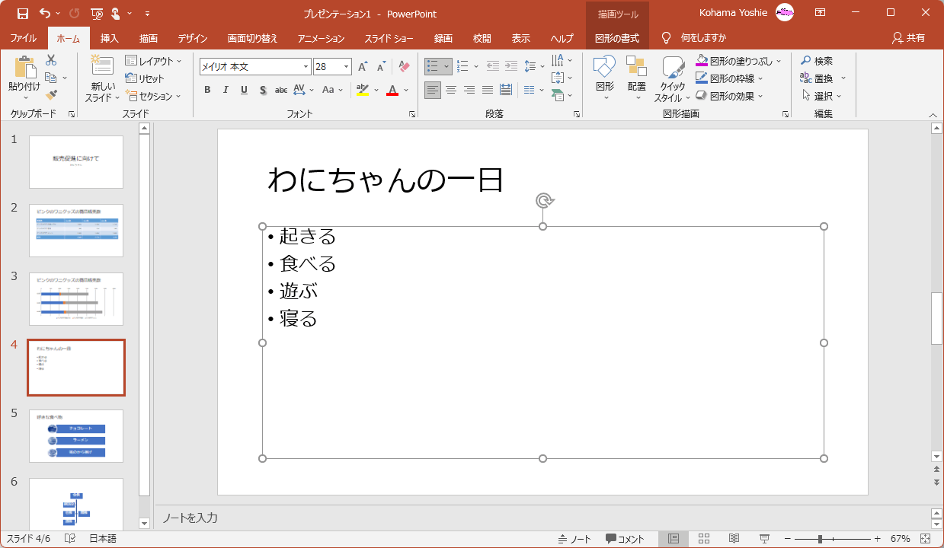Open the レイアウト layout dropdown

coord(155,61)
